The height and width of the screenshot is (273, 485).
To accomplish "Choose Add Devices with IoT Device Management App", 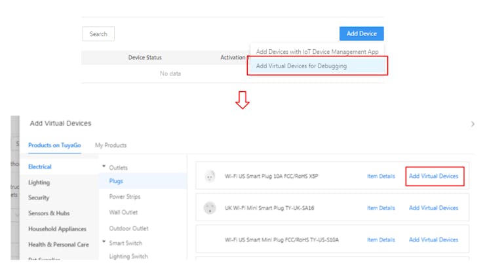I will (317, 51).
